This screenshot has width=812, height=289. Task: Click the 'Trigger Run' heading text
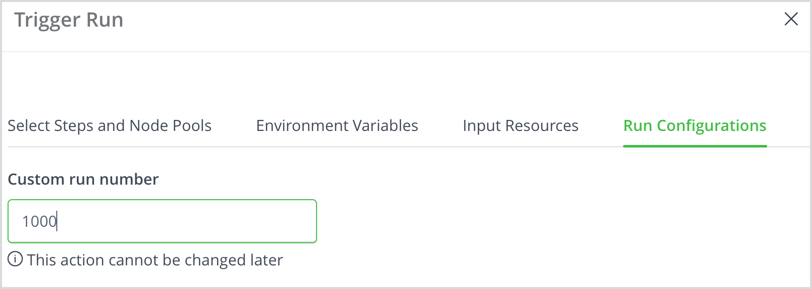(x=69, y=20)
